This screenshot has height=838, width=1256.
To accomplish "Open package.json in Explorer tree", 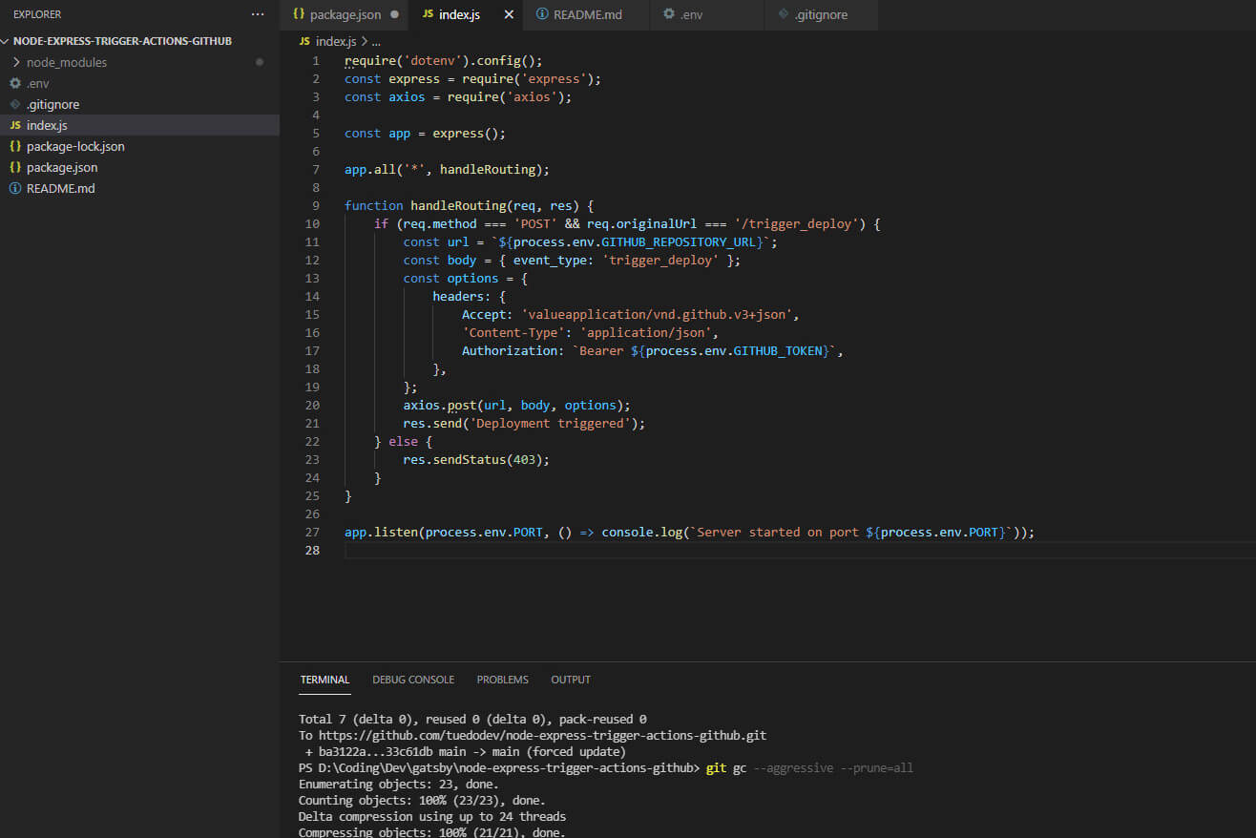I will [x=139, y=167].
